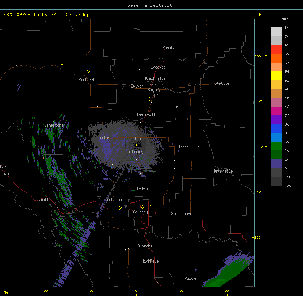
Task: Choose the blue 33-36 dBZ legend band
Action: pyautogui.click(x=276, y=129)
